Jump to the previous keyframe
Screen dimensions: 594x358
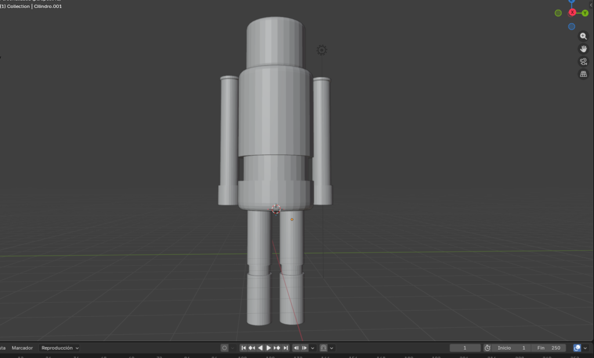252,348
